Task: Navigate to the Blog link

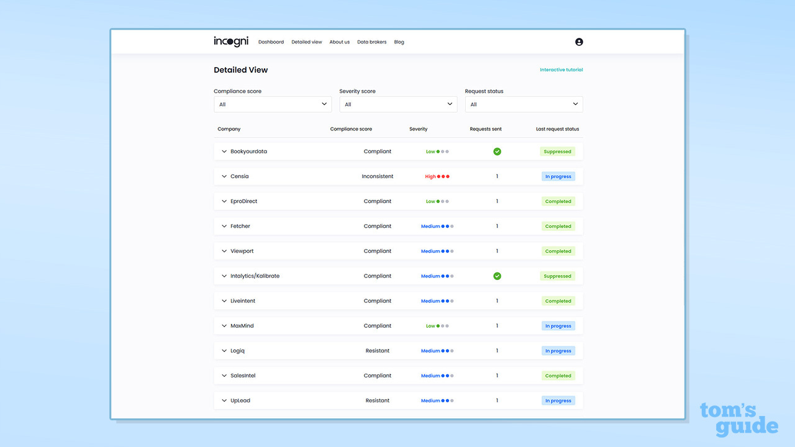Action: coord(399,42)
